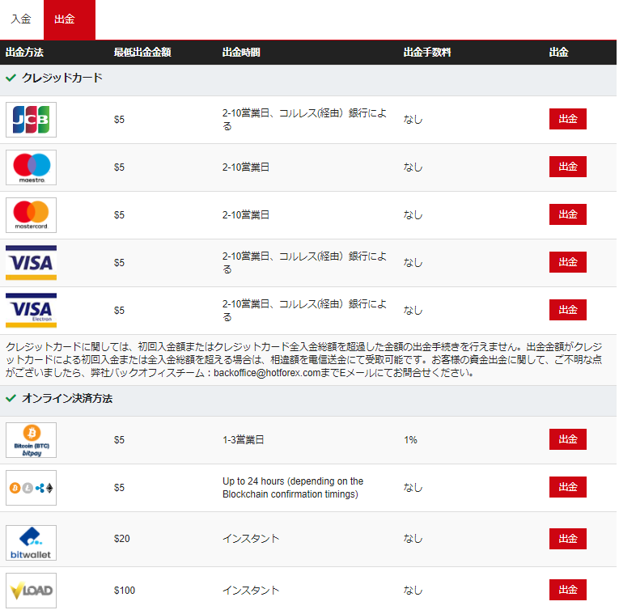Click the JCB card logo
The width and height of the screenshot is (619, 610).
(32, 120)
